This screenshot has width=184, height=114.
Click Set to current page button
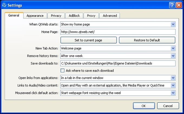88,40
